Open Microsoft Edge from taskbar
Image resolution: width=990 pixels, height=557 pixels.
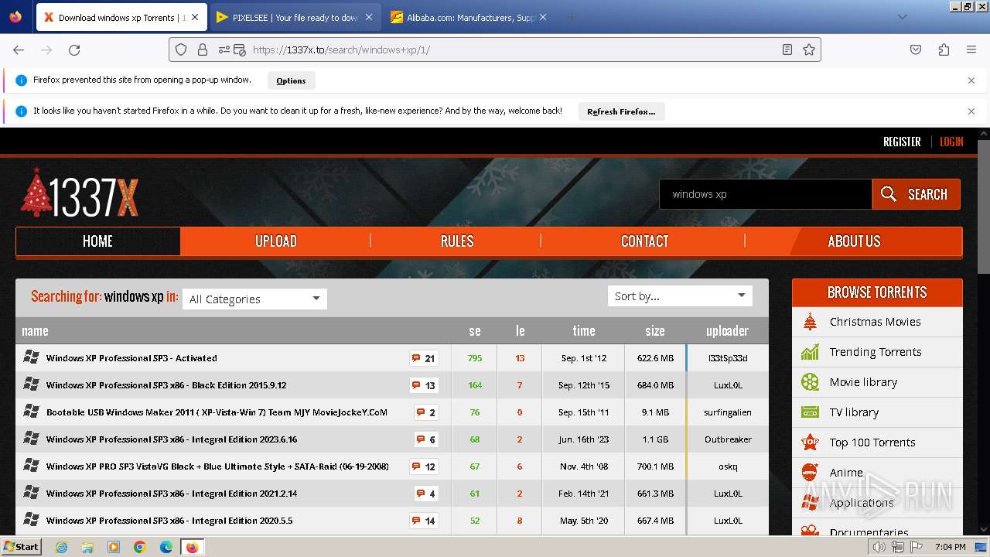[x=166, y=547]
